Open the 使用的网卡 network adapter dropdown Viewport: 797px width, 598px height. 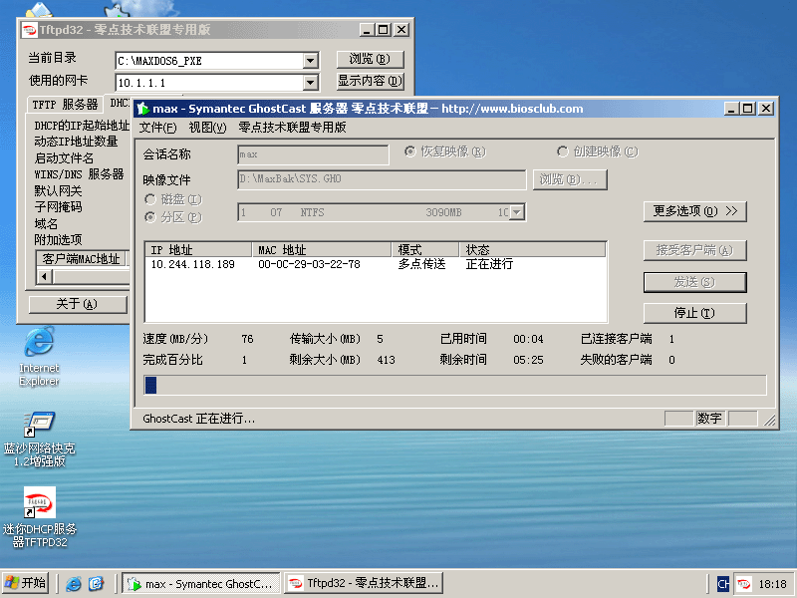pyautogui.click(x=310, y=82)
